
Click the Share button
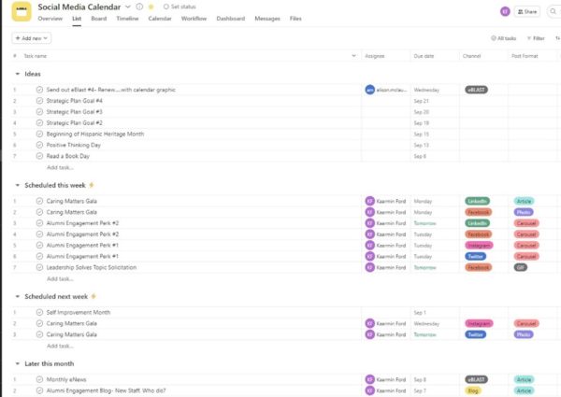pyautogui.click(x=529, y=11)
